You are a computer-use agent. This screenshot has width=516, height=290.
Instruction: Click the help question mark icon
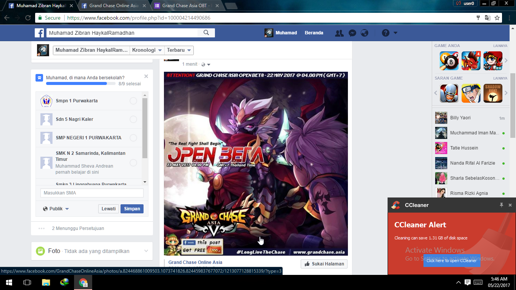(x=385, y=33)
